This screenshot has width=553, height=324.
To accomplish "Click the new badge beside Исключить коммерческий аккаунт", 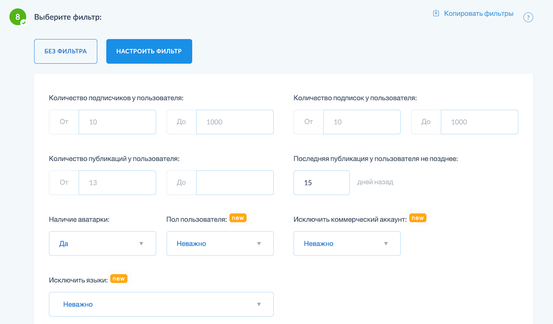I will (418, 218).
